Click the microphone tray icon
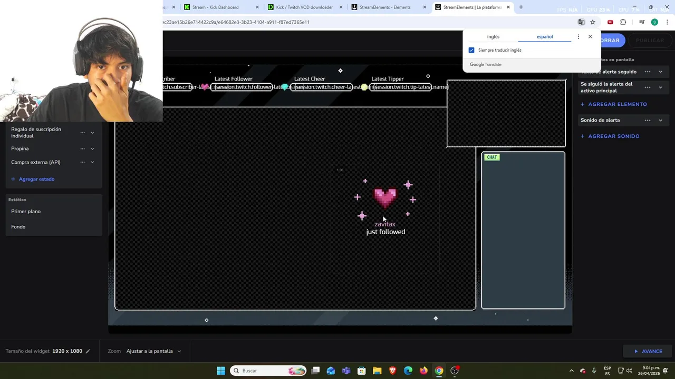Viewport: 675px width, 379px height. [x=594, y=371]
